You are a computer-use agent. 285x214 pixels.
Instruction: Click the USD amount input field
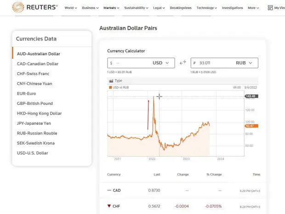[x=131, y=63]
